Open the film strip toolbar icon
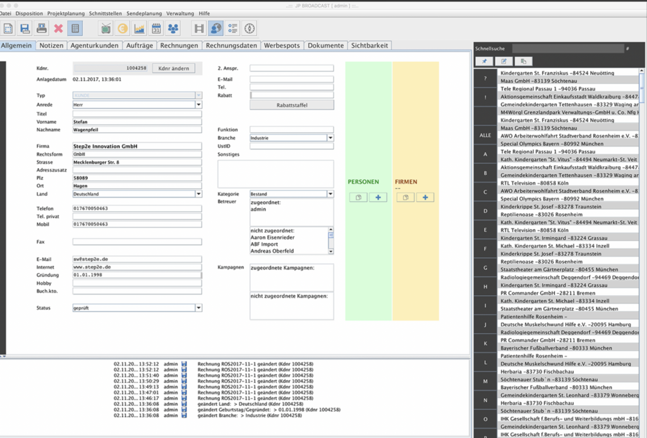 [199, 28]
